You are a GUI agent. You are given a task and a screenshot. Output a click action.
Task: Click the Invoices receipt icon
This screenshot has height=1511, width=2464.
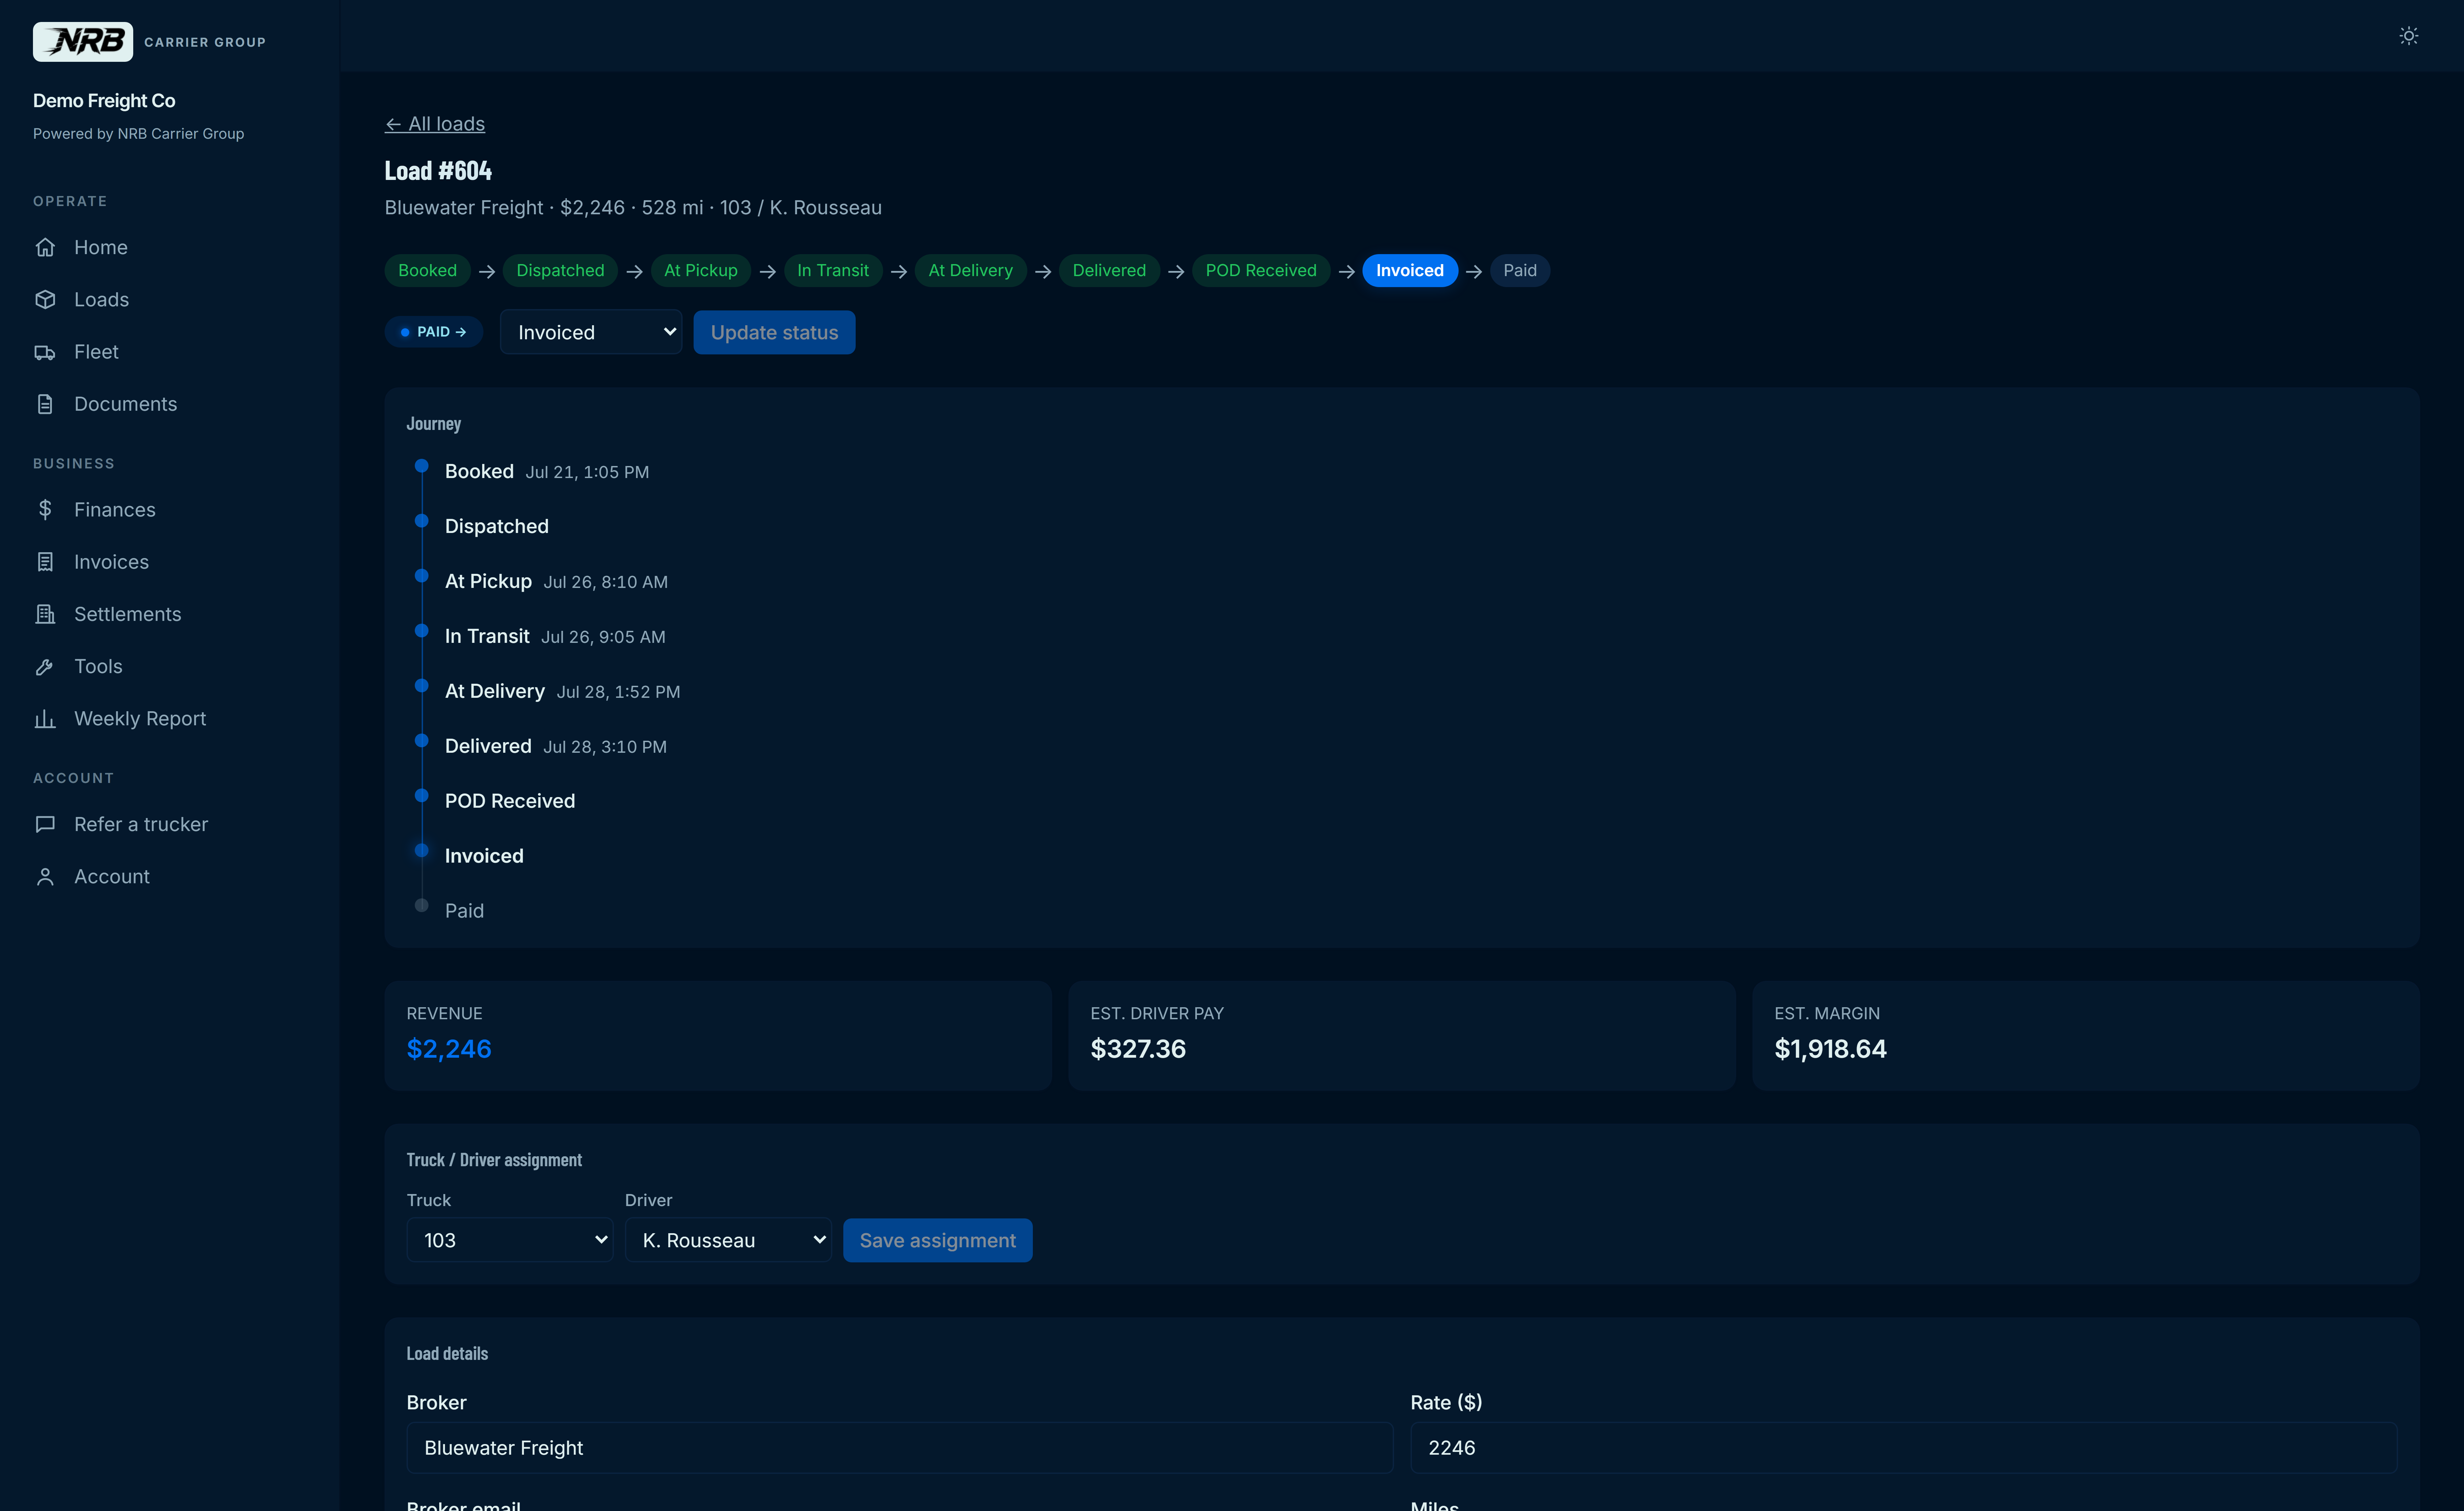coord(45,562)
